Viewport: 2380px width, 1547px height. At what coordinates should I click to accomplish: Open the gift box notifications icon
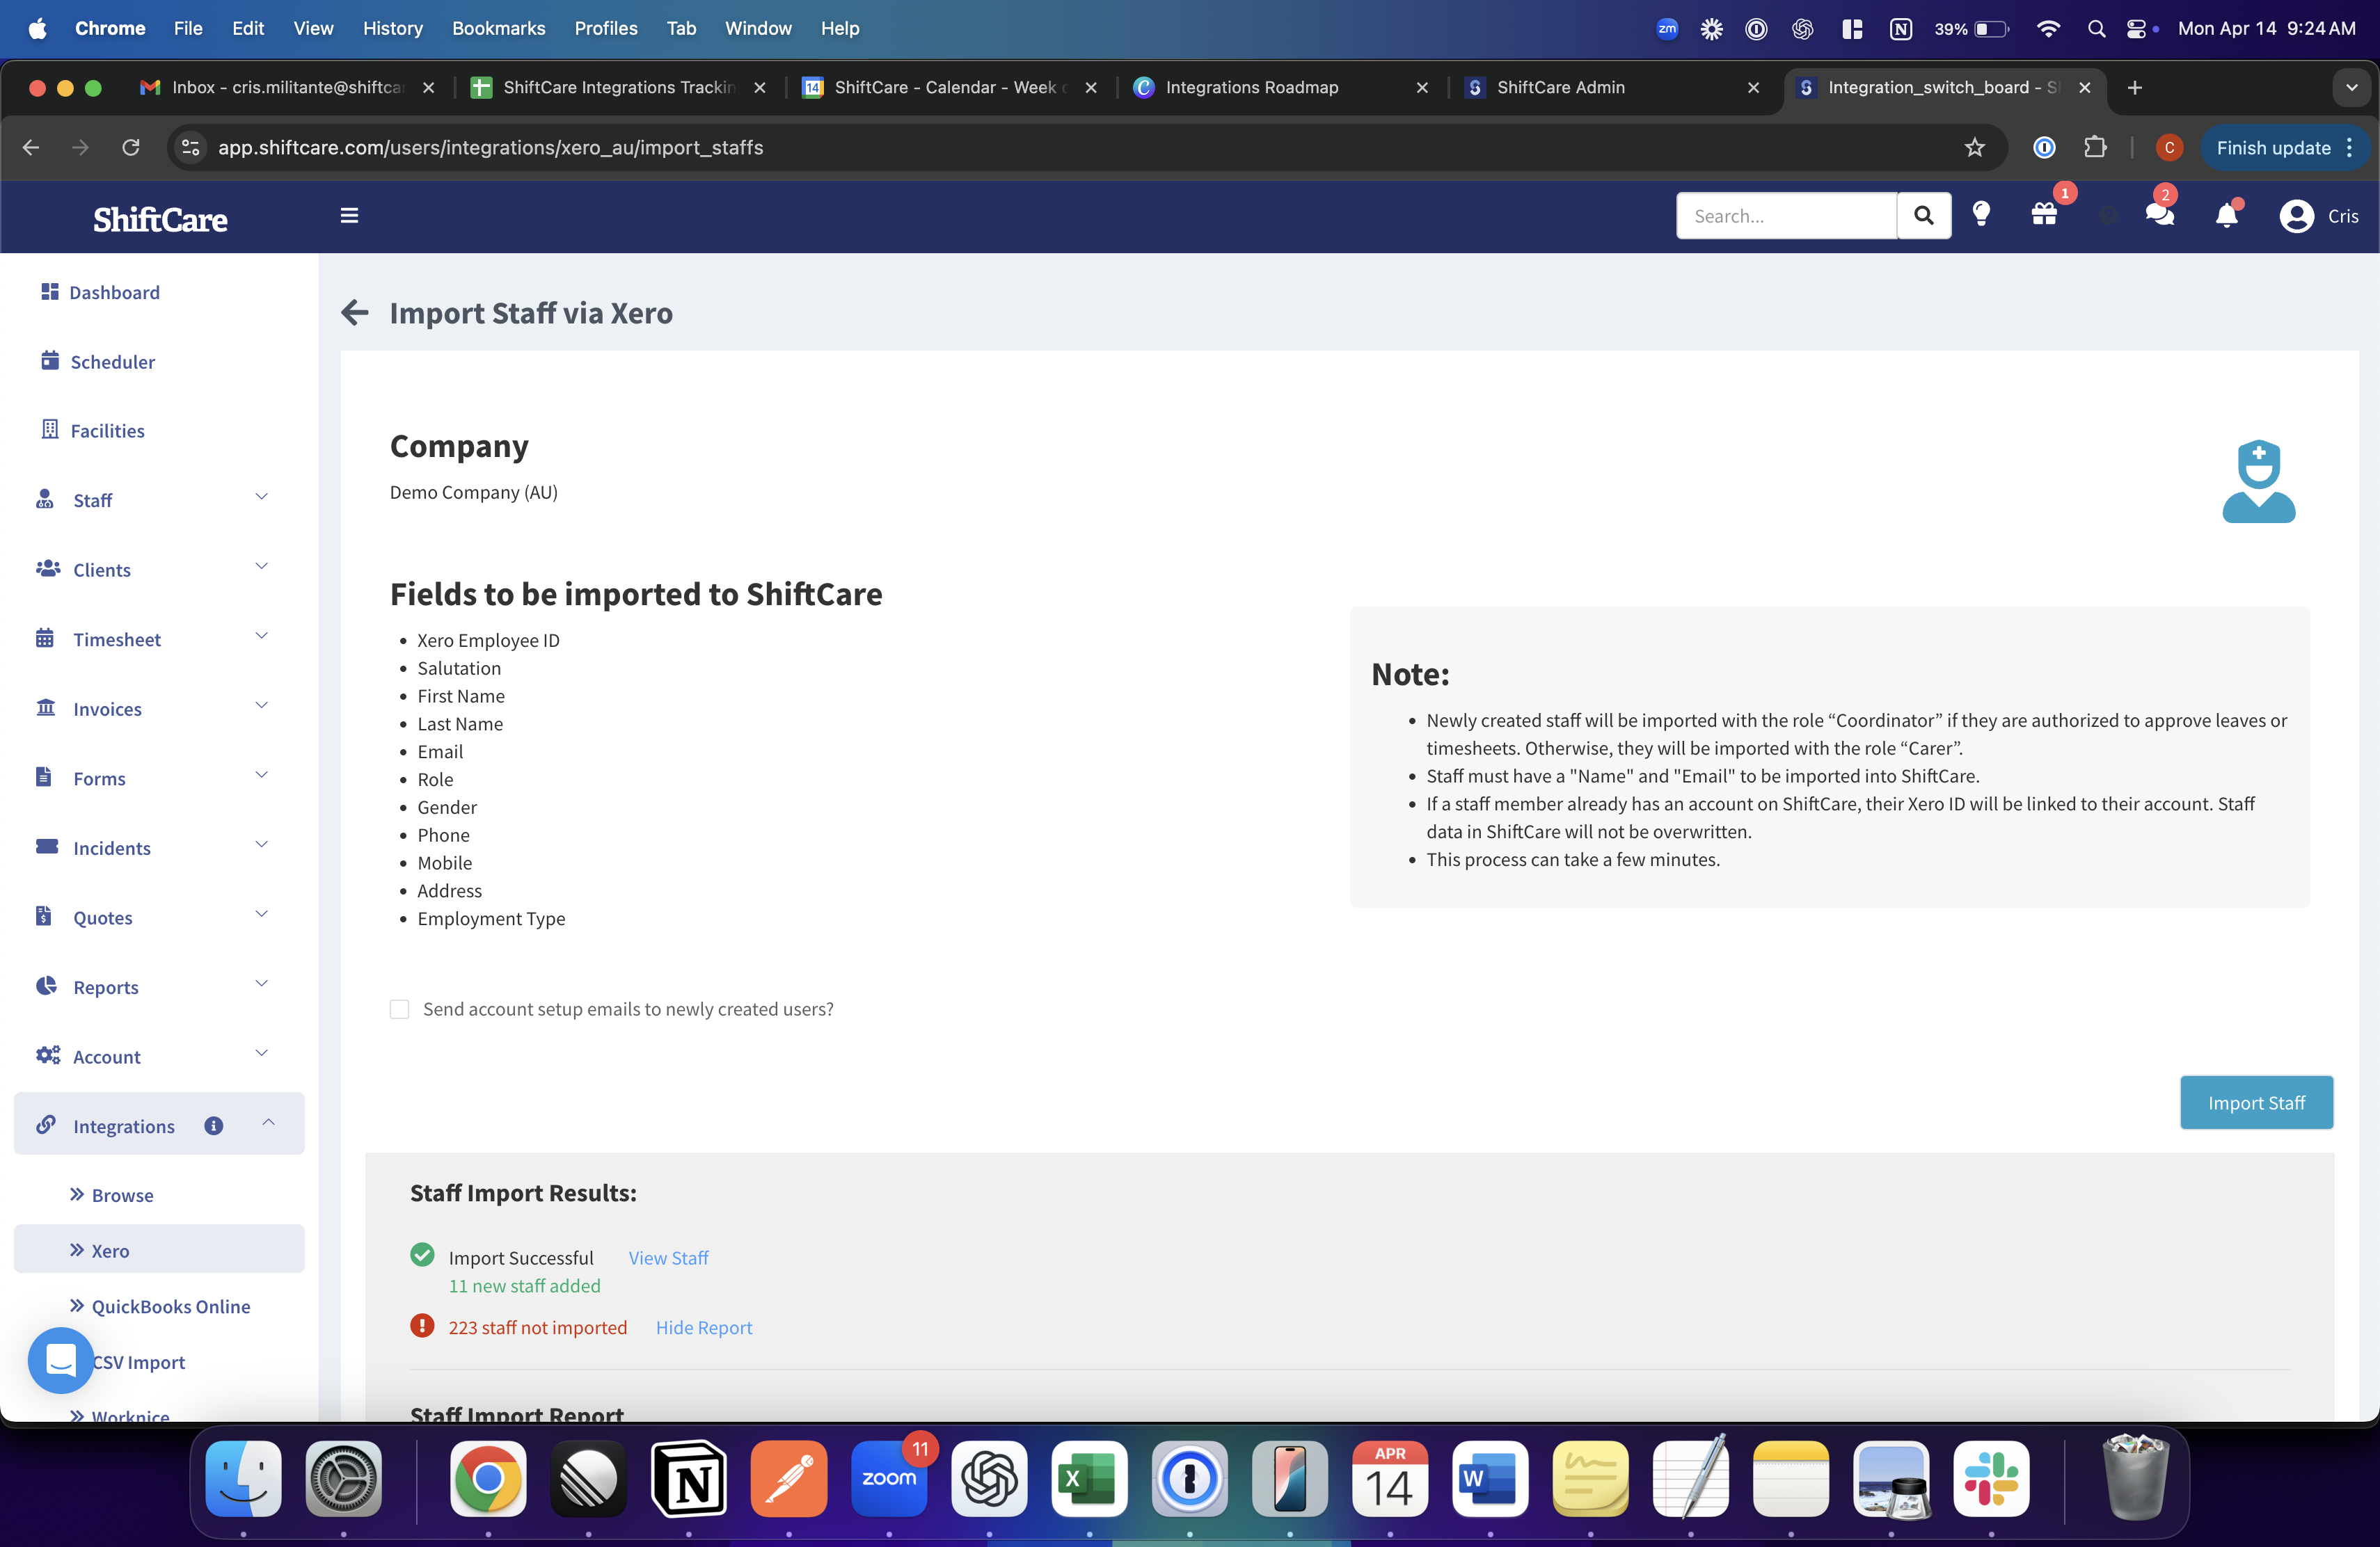(x=2044, y=215)
